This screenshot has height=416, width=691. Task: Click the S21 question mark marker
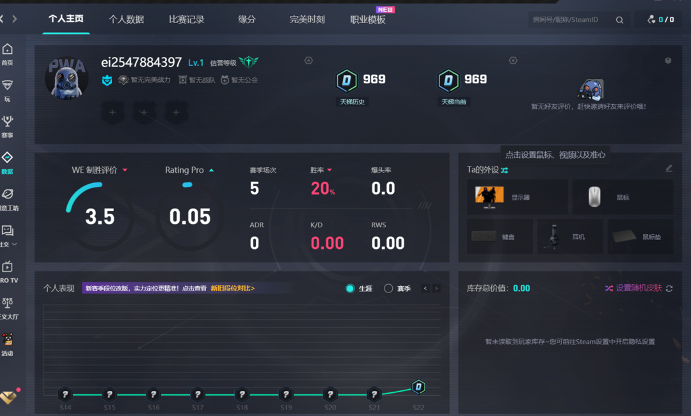click(x=374, y=394)
